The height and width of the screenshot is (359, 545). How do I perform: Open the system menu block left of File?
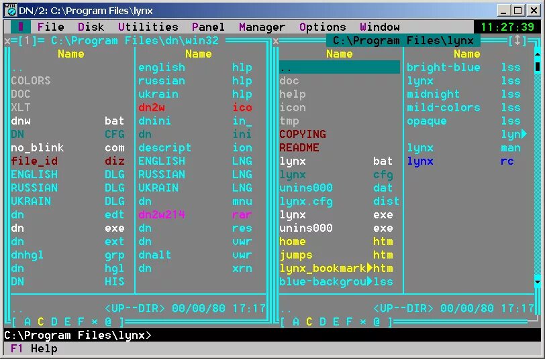(21, 27)
